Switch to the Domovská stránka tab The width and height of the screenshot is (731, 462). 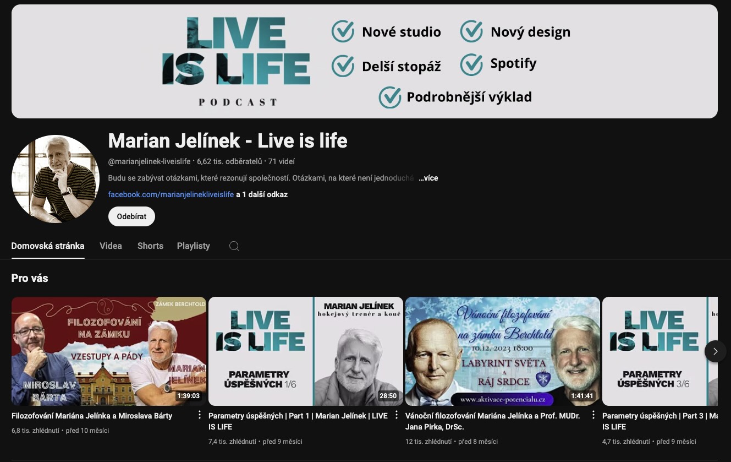coord(48,246)
